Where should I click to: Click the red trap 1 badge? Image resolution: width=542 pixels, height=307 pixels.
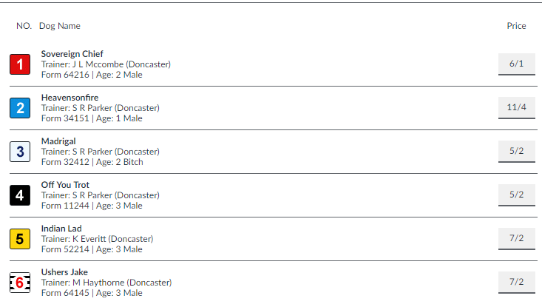(x=20, y=64)
